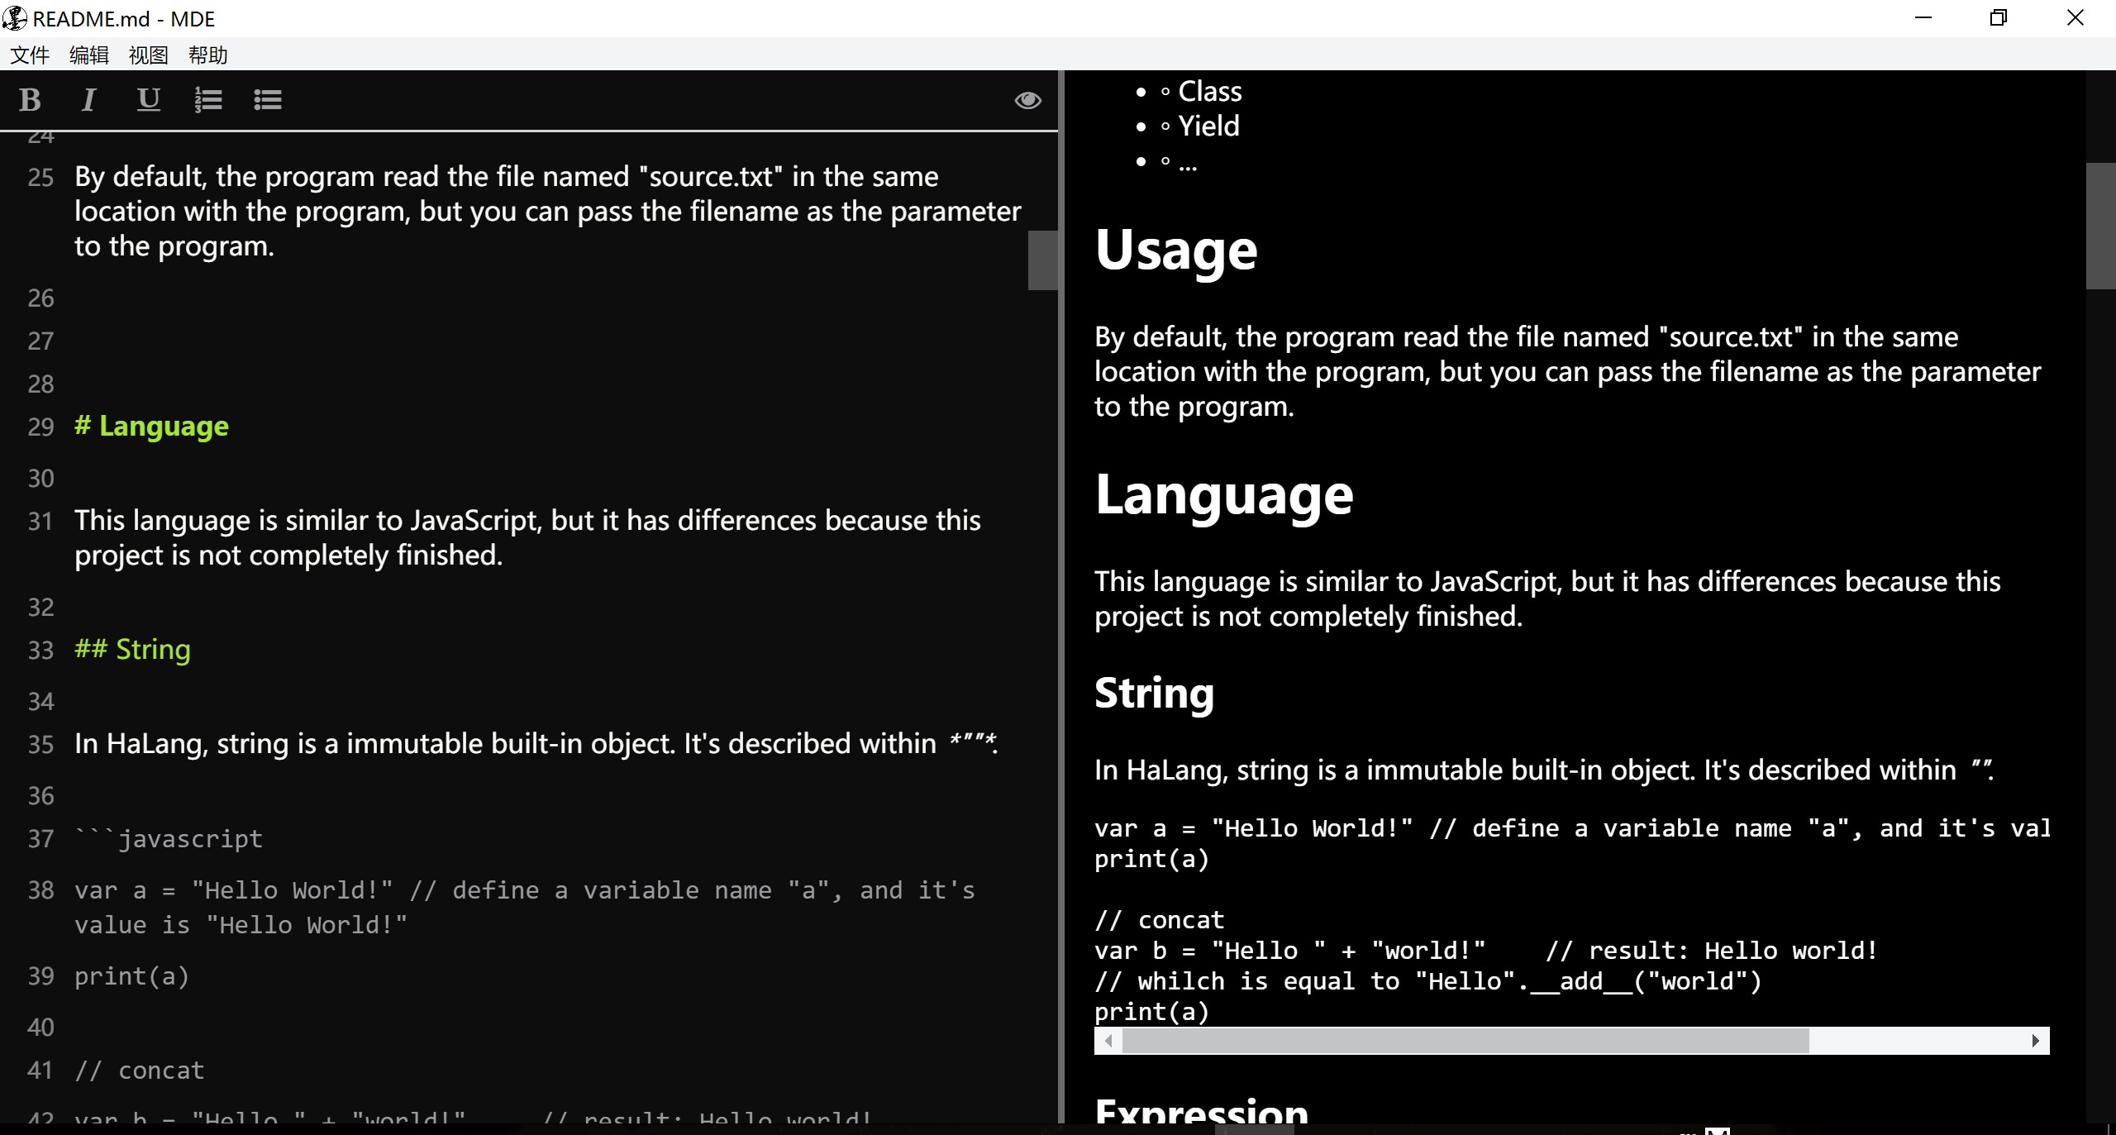Click the MDE app icon in the title bar
Screen dimensions: 2116x1135
click(x=15, y=18)
